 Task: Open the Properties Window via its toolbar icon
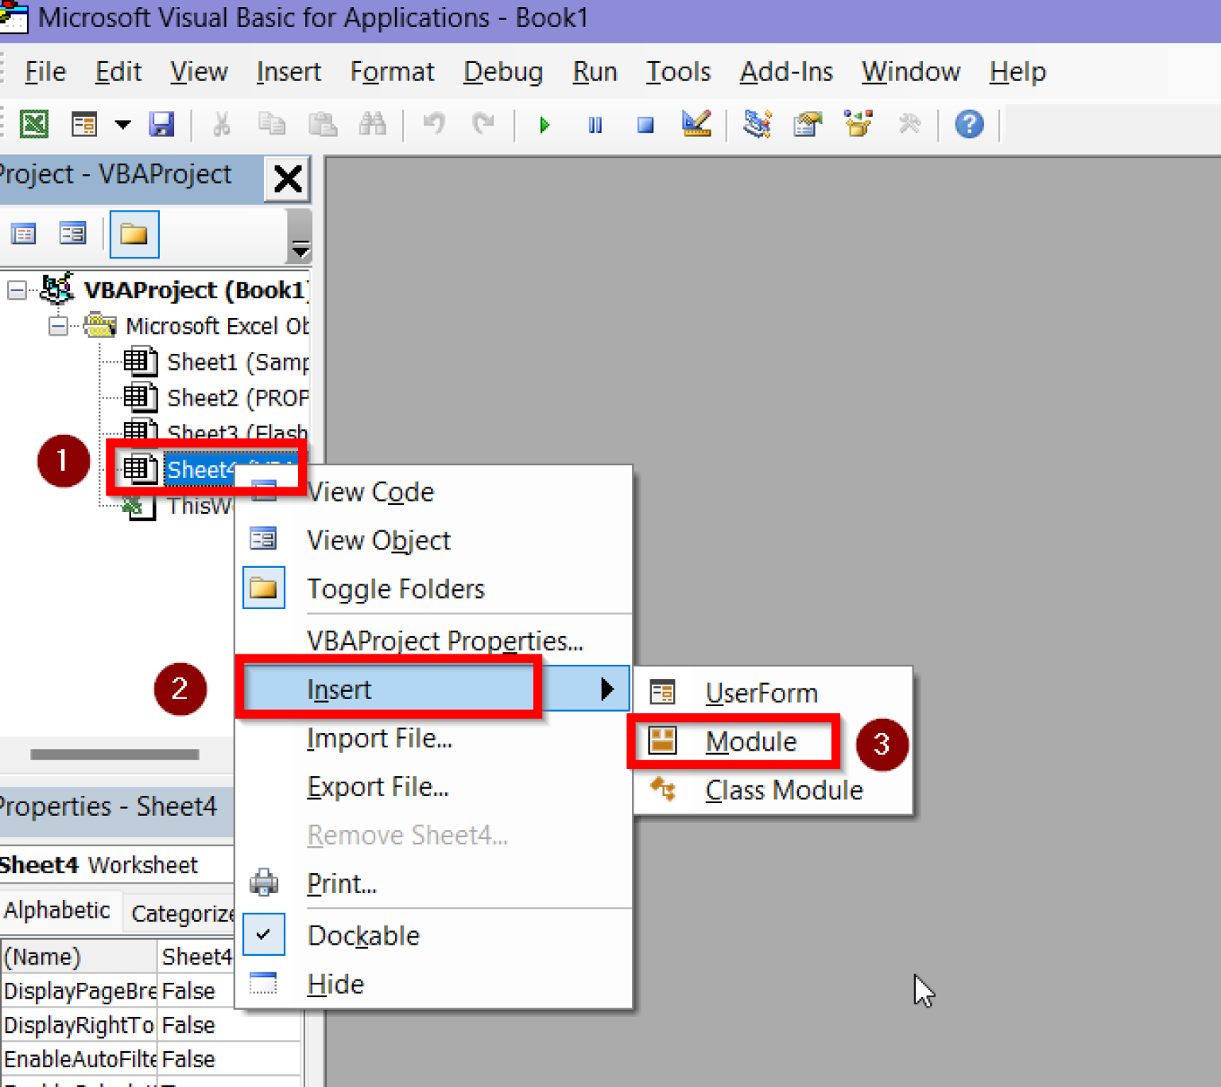point(807,124)
